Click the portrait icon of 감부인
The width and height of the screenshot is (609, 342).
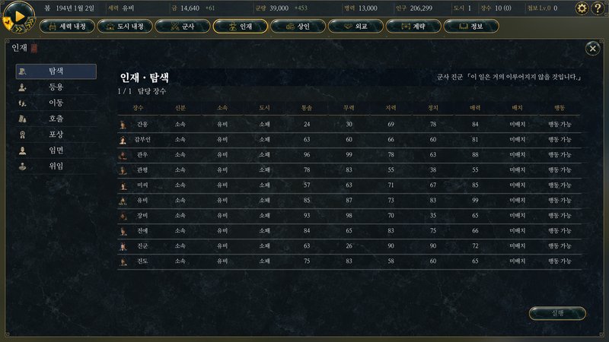click(123, 140)
